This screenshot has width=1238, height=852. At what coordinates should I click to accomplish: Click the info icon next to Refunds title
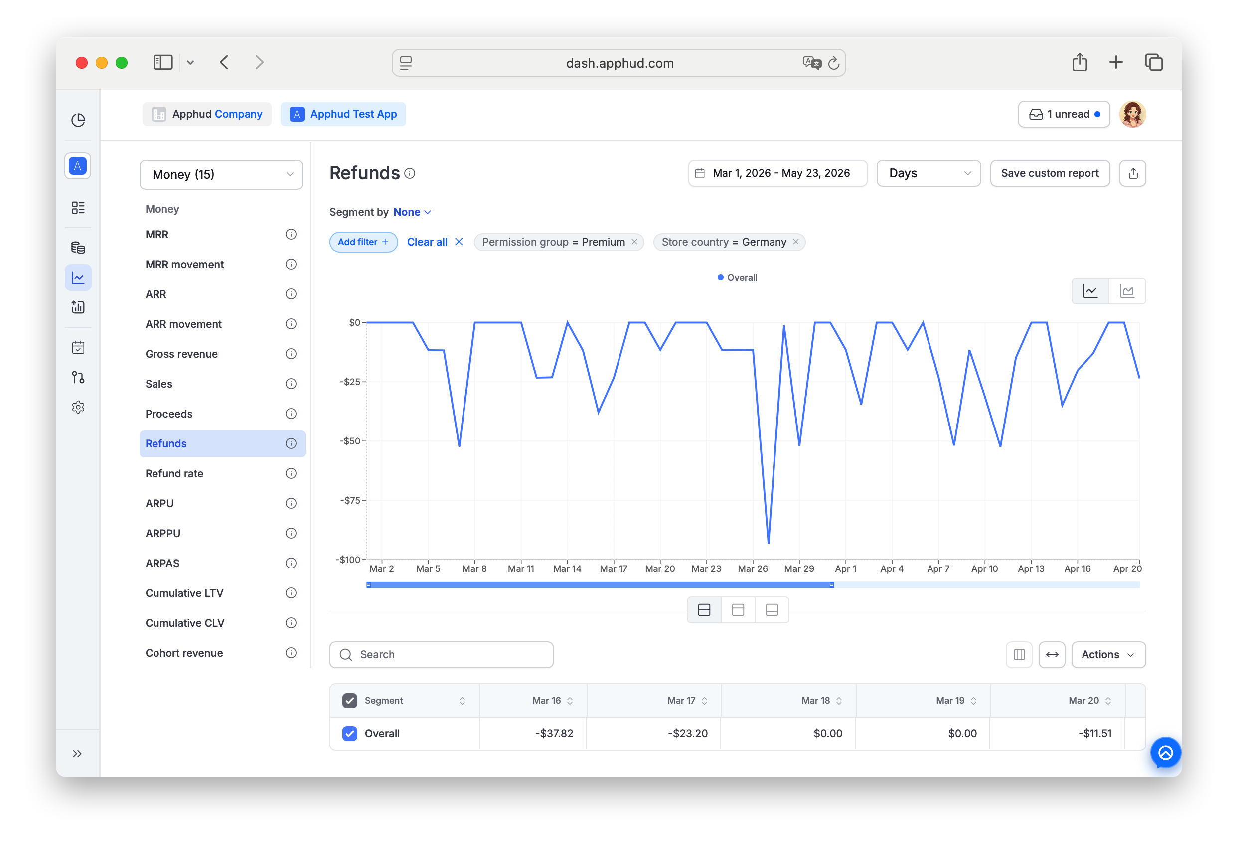(410, 173)
